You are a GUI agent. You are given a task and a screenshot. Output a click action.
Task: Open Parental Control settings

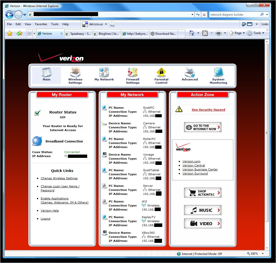coord(161,75)
